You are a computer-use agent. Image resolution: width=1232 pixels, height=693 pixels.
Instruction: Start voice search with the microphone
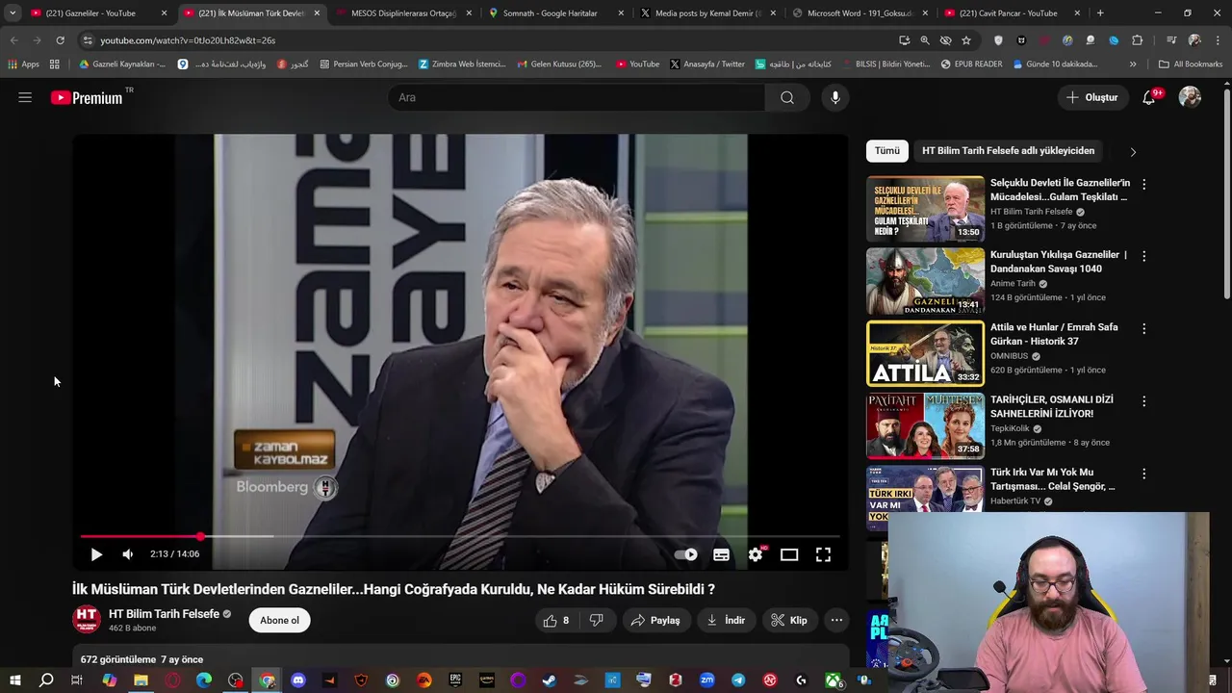835,97
